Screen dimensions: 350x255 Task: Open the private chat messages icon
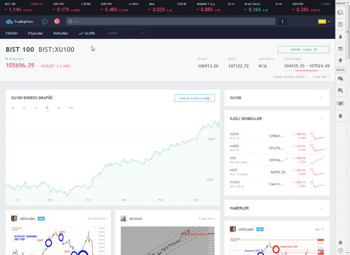340,91
